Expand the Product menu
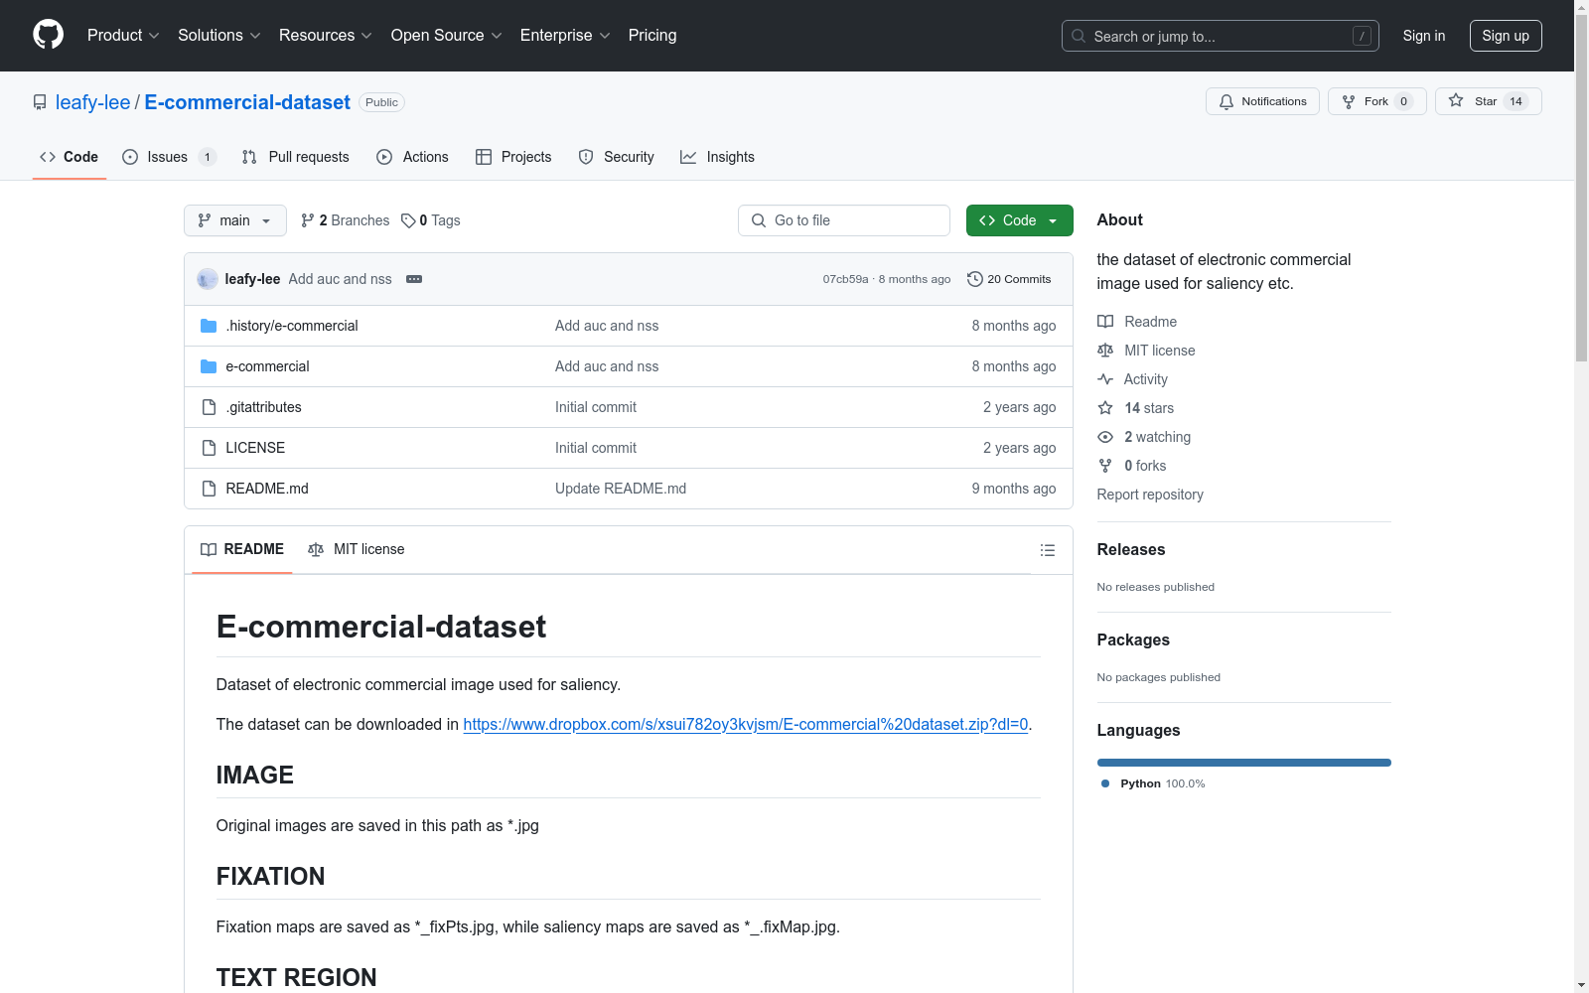 pos(123,35)
